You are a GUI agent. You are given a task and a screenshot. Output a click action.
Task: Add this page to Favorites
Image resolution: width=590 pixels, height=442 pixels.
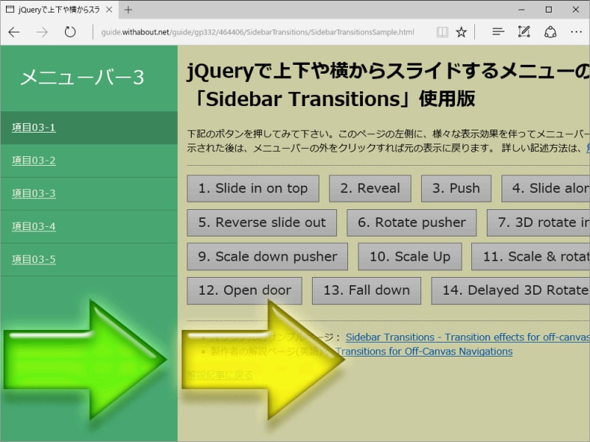pos(462,32)
